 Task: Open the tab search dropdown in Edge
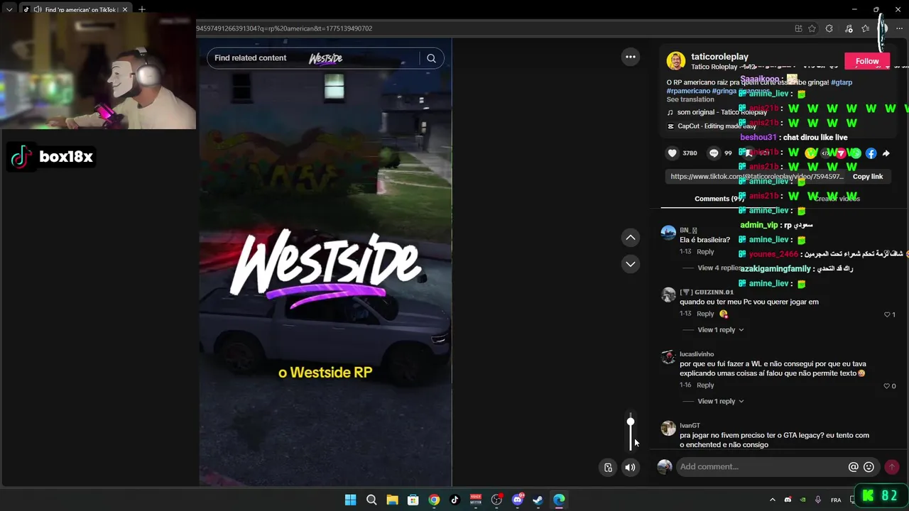(x=9, y=9)
